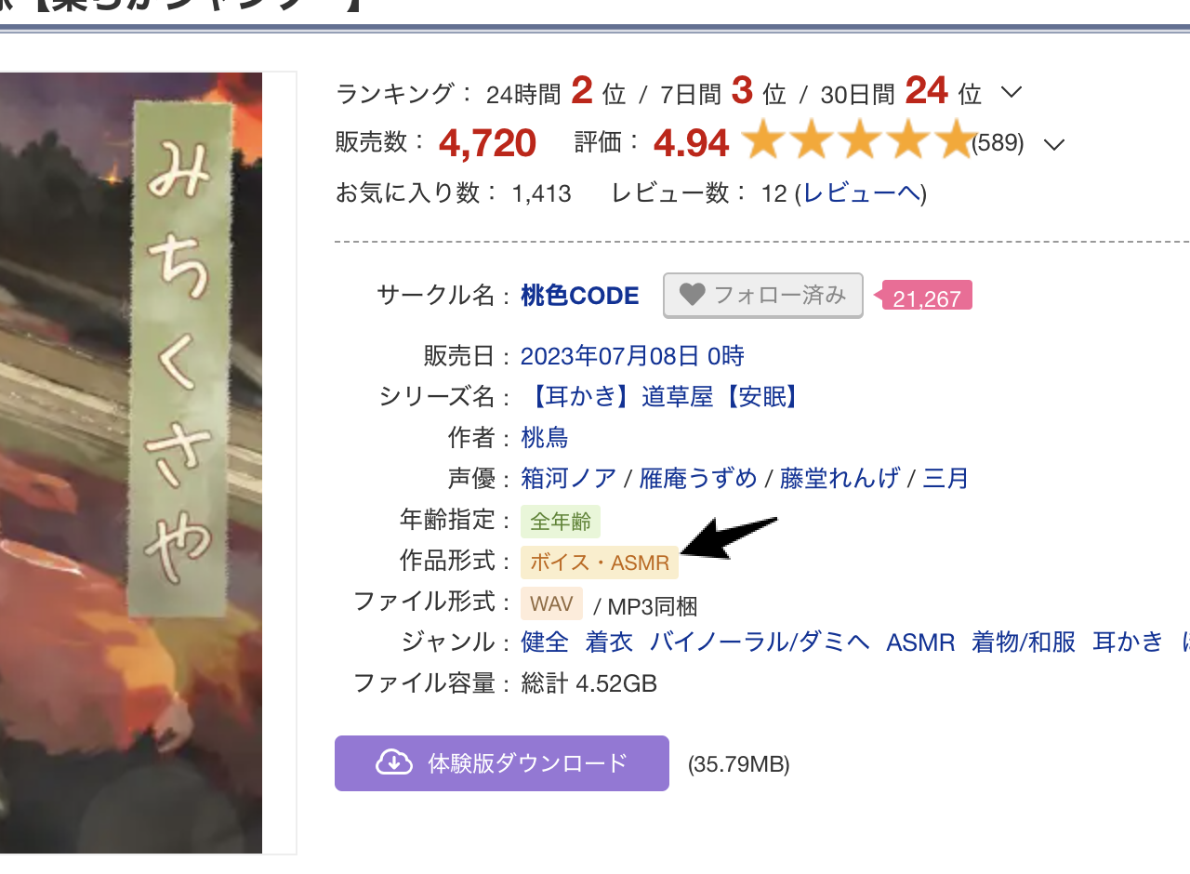Click voice actor 箱河ノア
1190x874 pixels.
tap(569, 479)
